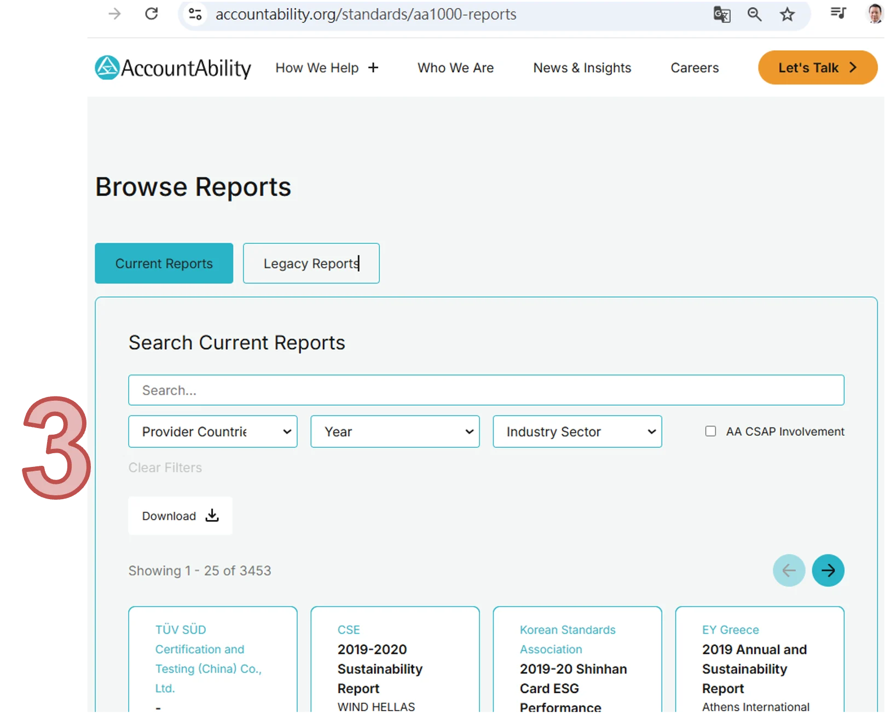Click WIND HELLAS text

tap(376, 707)
